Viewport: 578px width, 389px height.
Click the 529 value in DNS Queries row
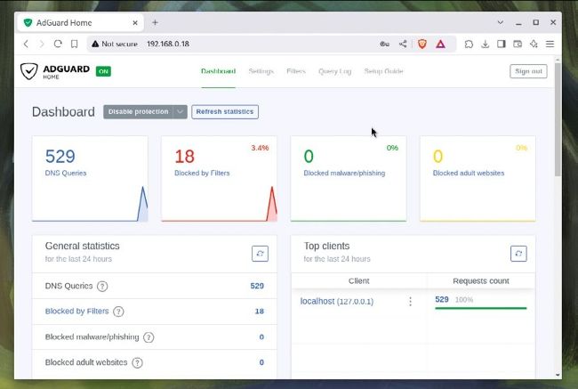[257, 286]
